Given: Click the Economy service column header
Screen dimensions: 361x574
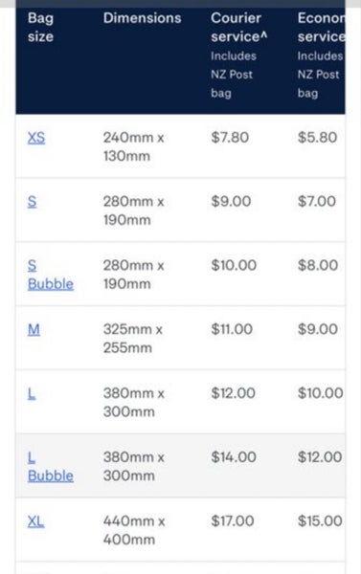Looking at the screenshot, I should pyautogui.click(x=321, y=28).
